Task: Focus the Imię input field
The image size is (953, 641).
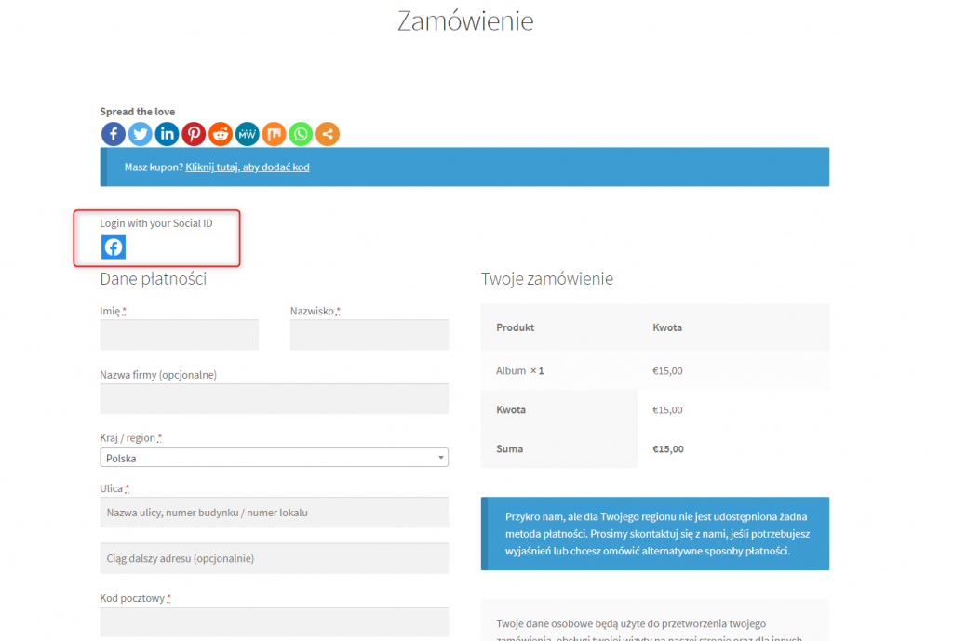Action: coord(179,335)
